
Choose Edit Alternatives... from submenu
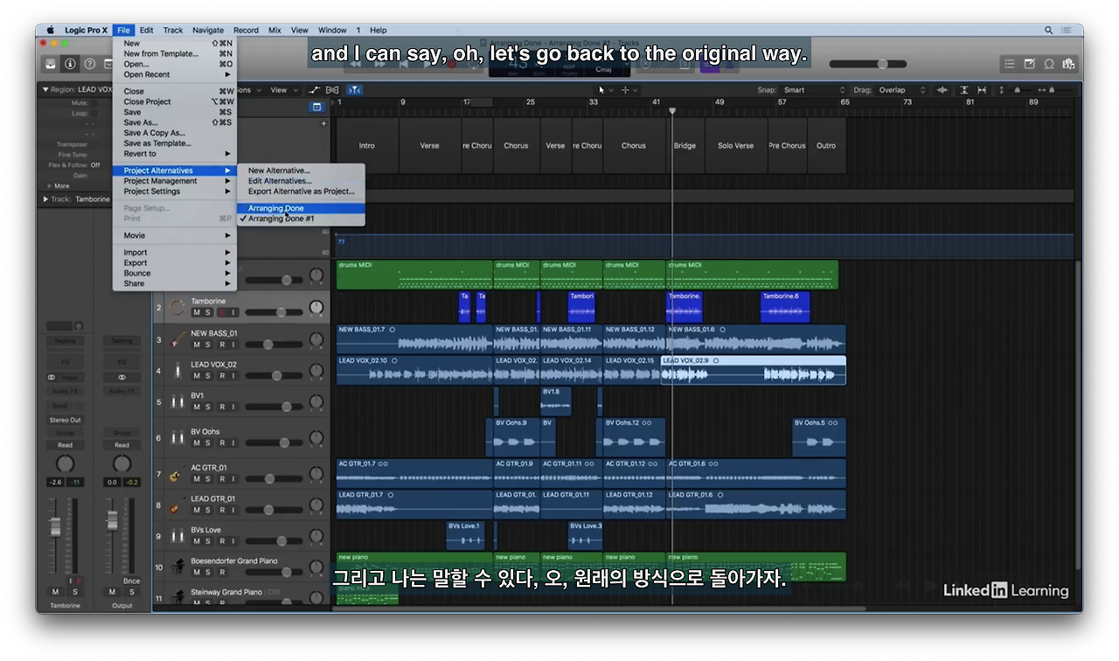point(301,181)
